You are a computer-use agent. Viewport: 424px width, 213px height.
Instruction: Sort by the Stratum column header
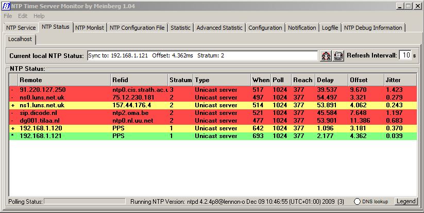(x=180, y=80)
